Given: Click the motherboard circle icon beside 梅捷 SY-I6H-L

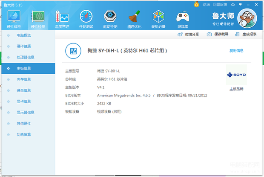Looking at the screenshot, I should point(73,51).
